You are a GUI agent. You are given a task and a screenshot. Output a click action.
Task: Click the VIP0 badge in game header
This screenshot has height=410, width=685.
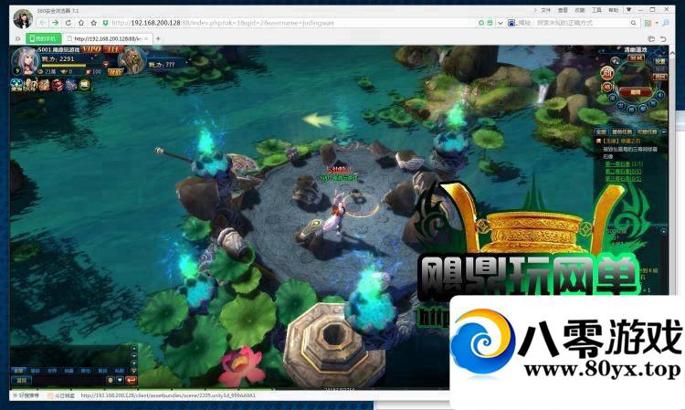pyautogui.click(x=91, y=49)
